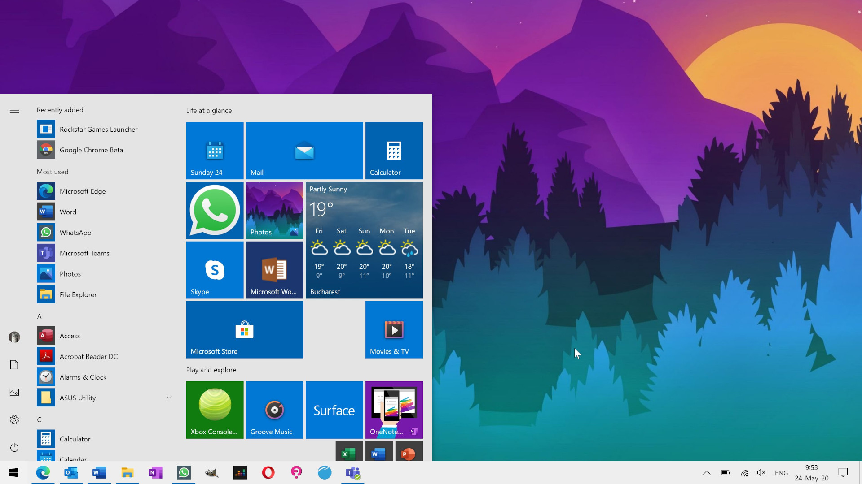Open the WhatsApp tile in Start

215,210
